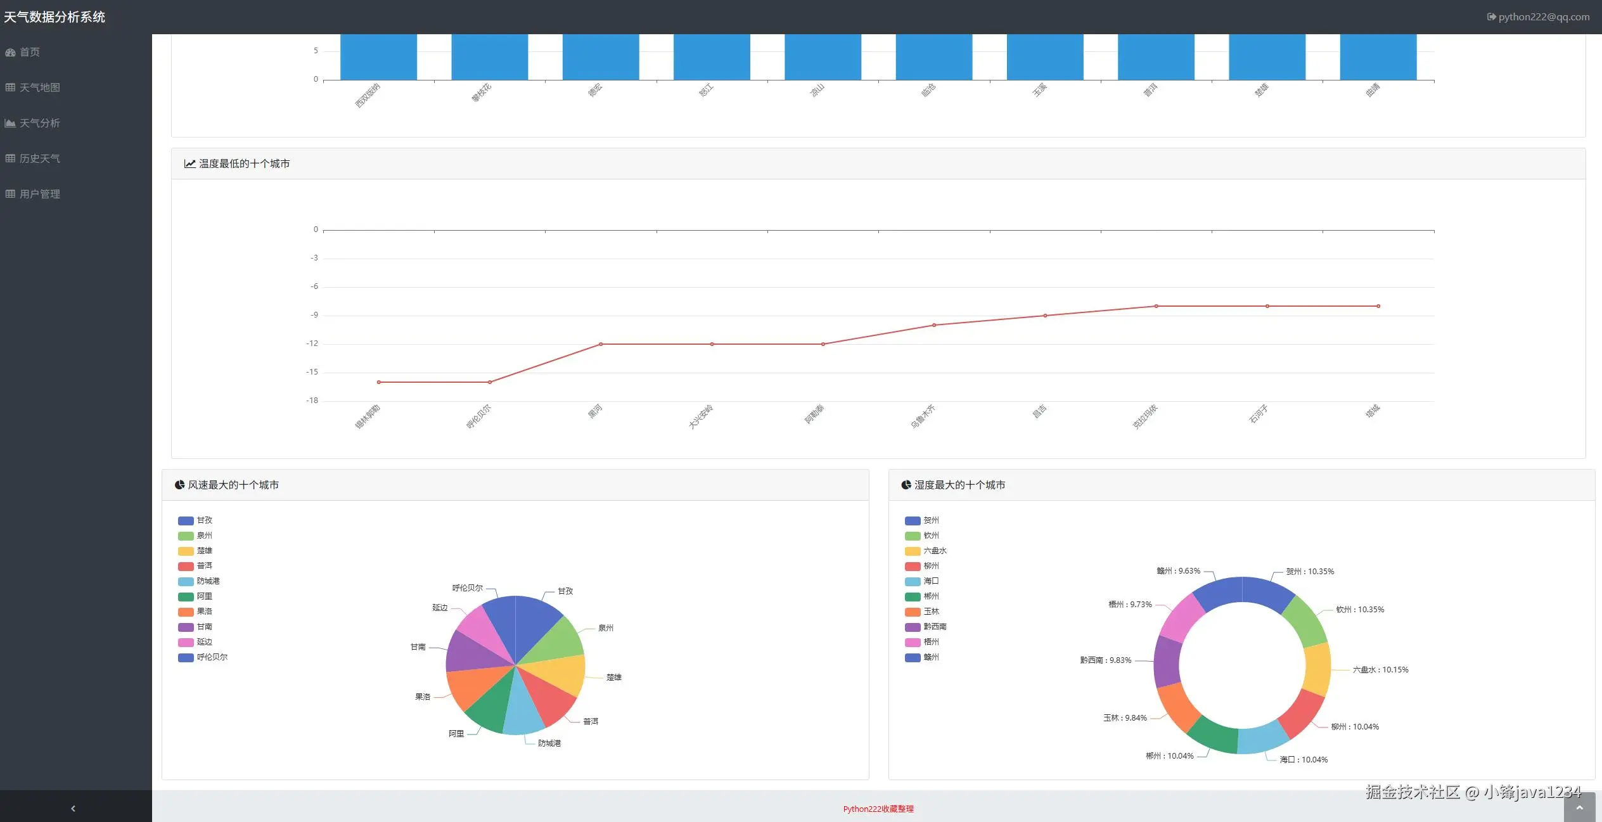Click the table icon beside 天气地图
This screenshot has width=1602, height=822.
[x=10, y=87]
